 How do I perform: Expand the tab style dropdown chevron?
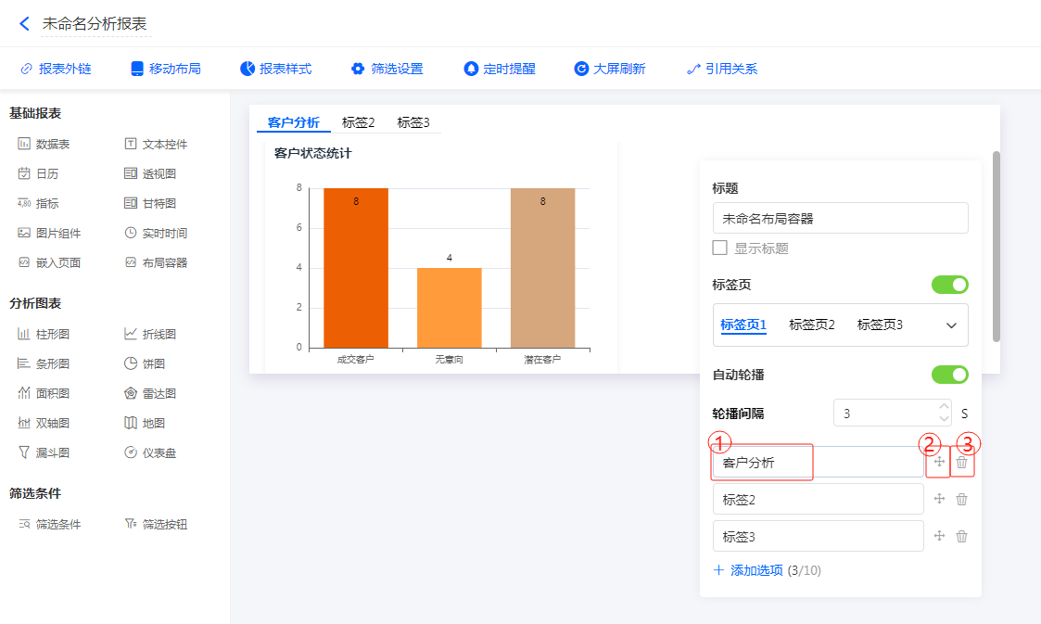pyautogui.click(x=951, y=325)
